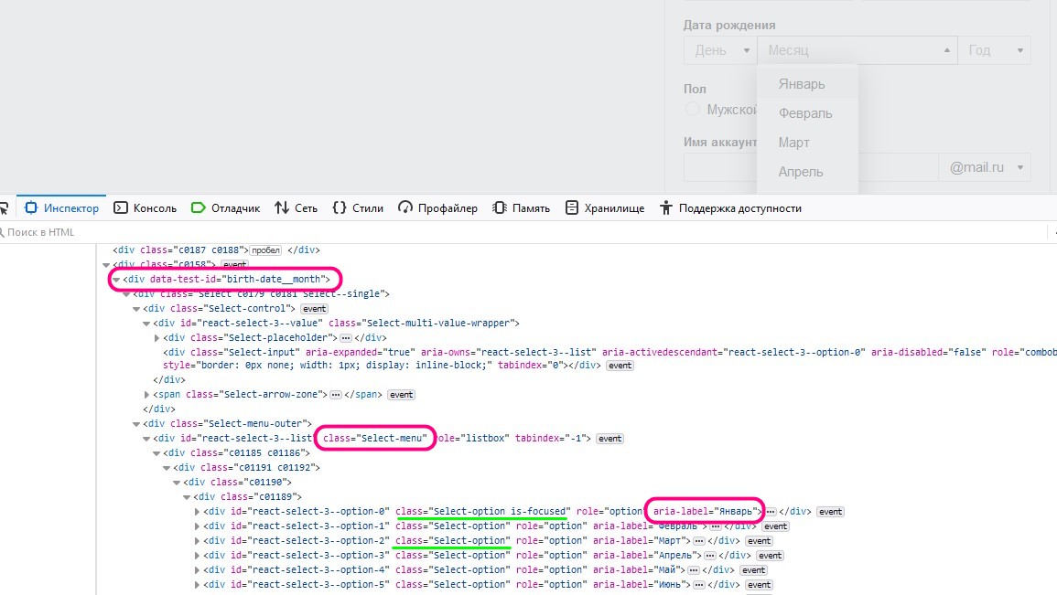The width and height of the screenshot is (1057, 595).
Task: Expand the react-select-3--option-0 node
Action: pyautogui.click(x=197, y=512)
